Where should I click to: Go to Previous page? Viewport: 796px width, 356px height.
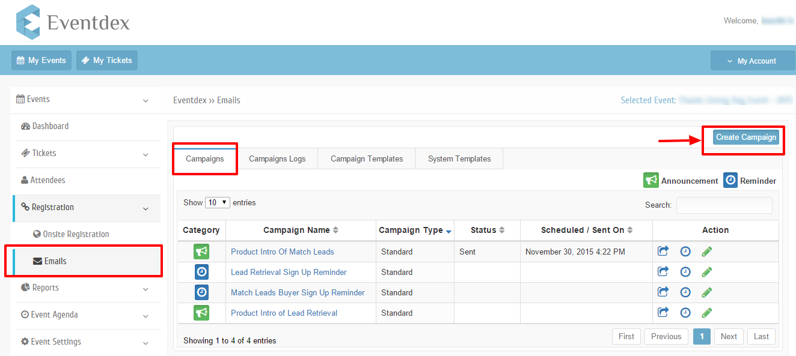[x=666, y=336]
